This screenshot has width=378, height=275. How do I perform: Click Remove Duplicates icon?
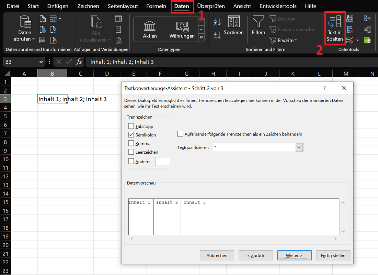point(350,30)
